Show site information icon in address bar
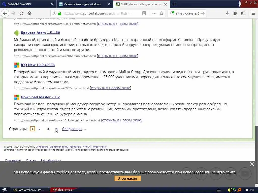 [54, 14]
